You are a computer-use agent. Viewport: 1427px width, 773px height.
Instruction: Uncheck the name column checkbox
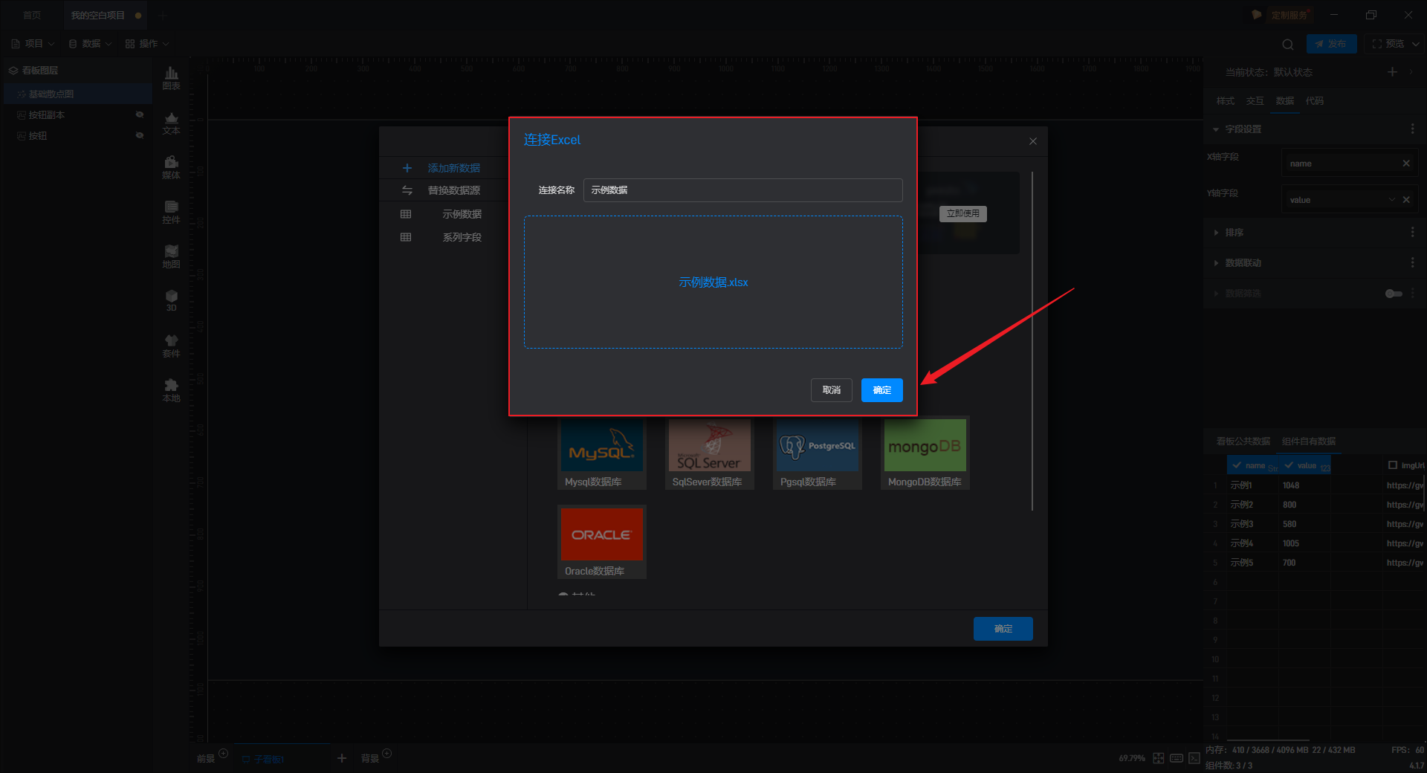coord(1237,465)
